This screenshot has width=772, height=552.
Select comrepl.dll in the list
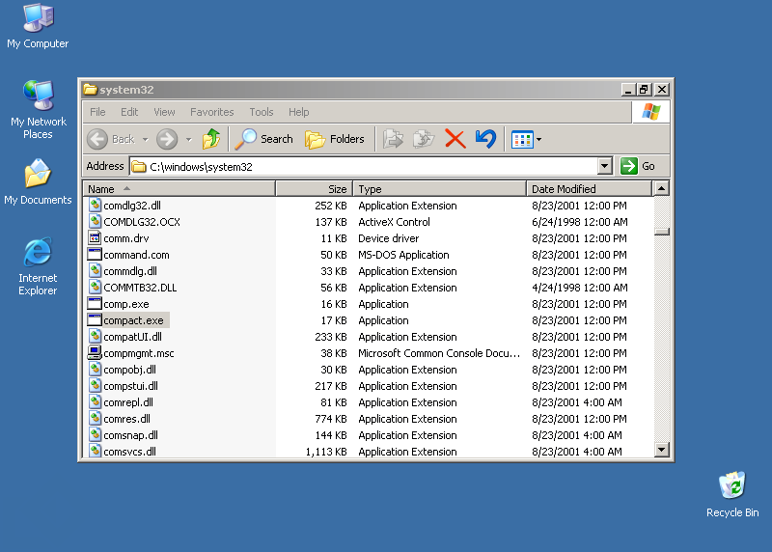pyautogui.click(x=128, y=402)
